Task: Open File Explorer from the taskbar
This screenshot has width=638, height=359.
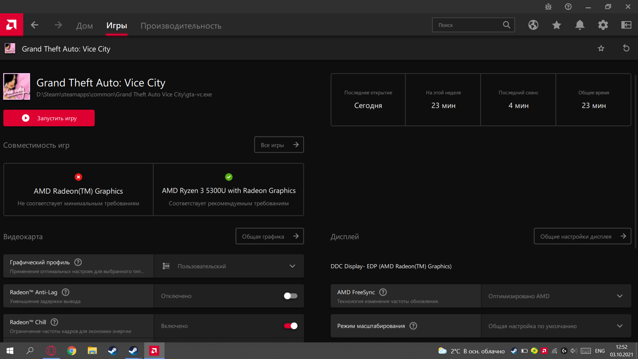Action: [x=92, y=351]
